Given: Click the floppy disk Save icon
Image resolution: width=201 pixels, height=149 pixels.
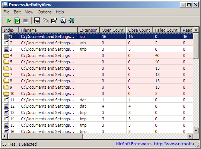Looking at the screenshot, I should click(37, 20).
